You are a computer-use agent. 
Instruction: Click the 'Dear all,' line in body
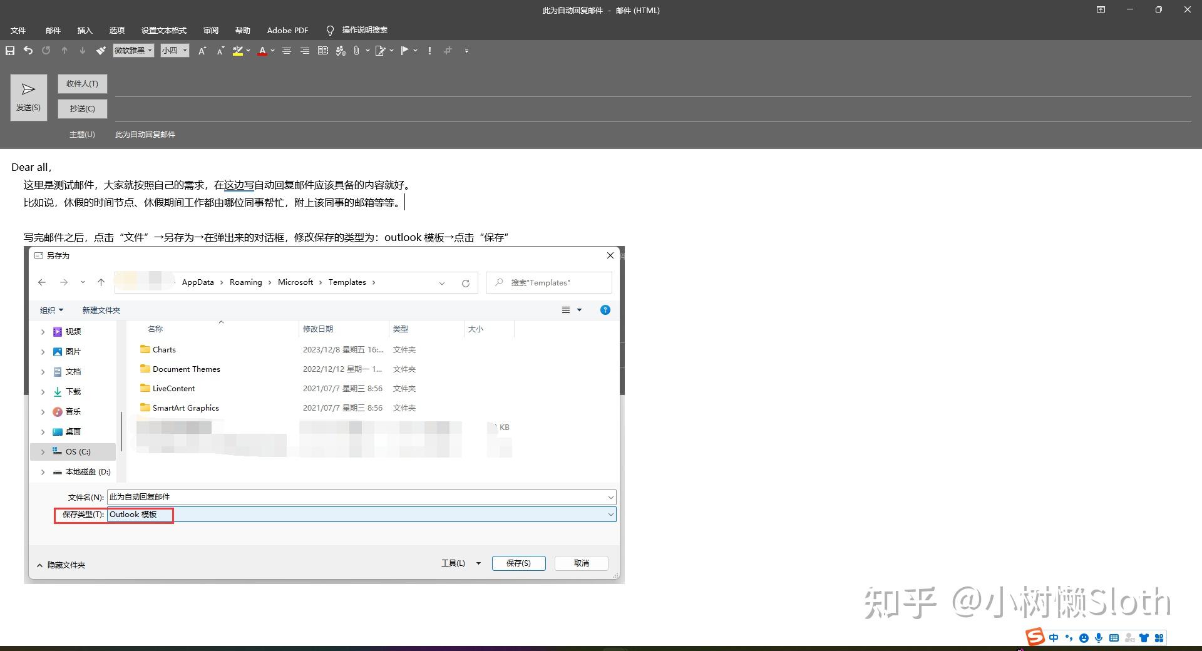coord(31,167)
